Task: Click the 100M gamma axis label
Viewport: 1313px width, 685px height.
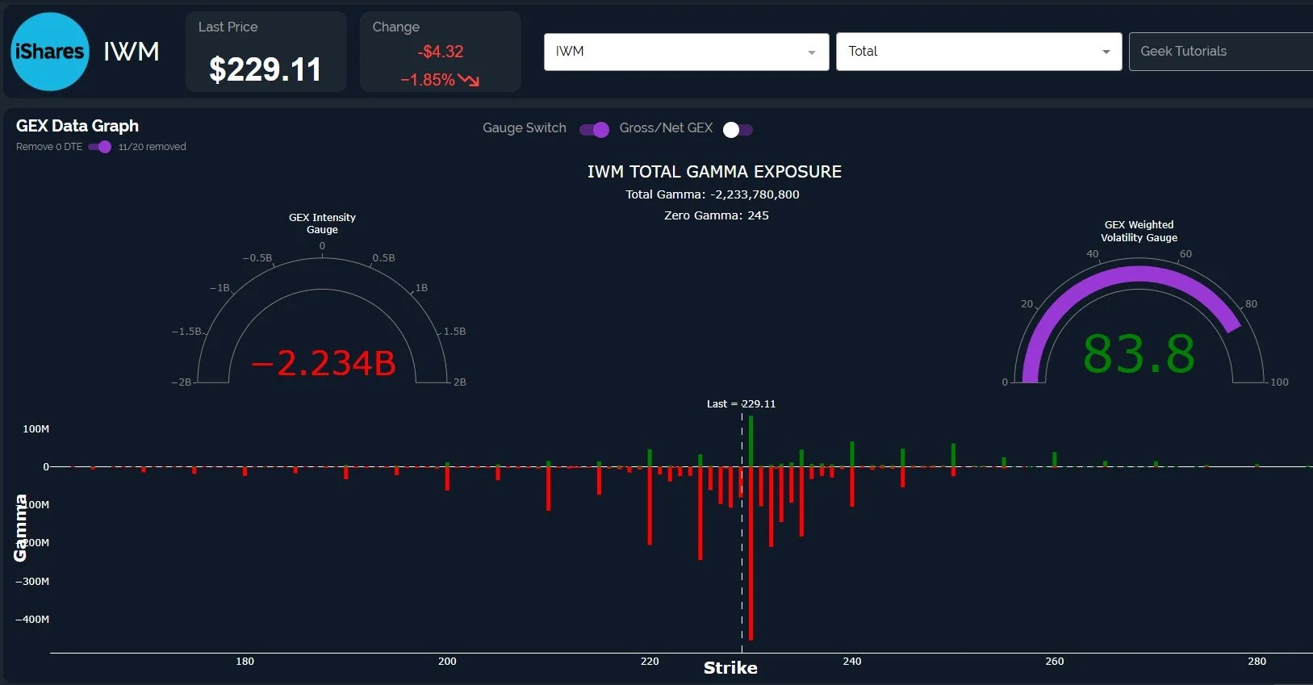Action: point(36,429)
